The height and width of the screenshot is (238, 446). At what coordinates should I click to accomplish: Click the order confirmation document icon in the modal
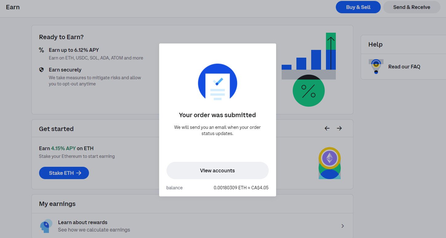pyautogui.click(x=217, y=82)
